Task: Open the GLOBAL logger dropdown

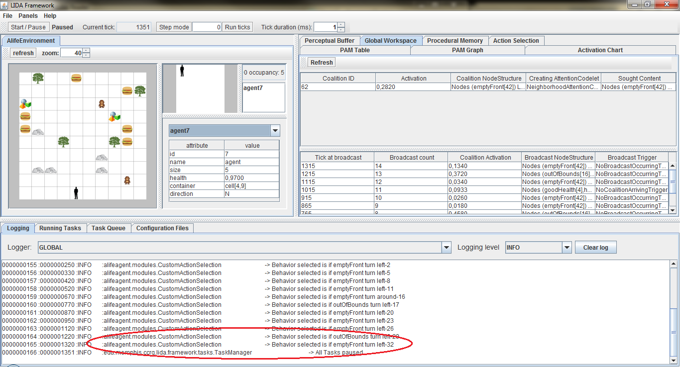Action: (448, 247)
